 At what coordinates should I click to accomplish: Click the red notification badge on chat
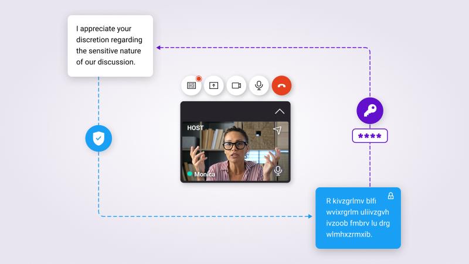199,78
